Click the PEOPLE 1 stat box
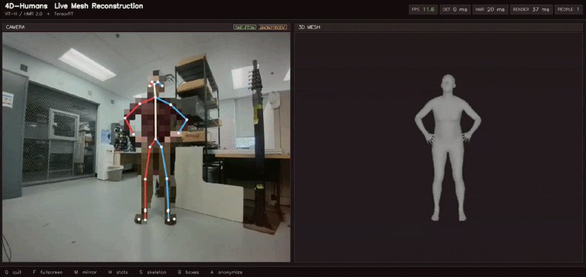This screenshot has width=586, height=277. 568,10
